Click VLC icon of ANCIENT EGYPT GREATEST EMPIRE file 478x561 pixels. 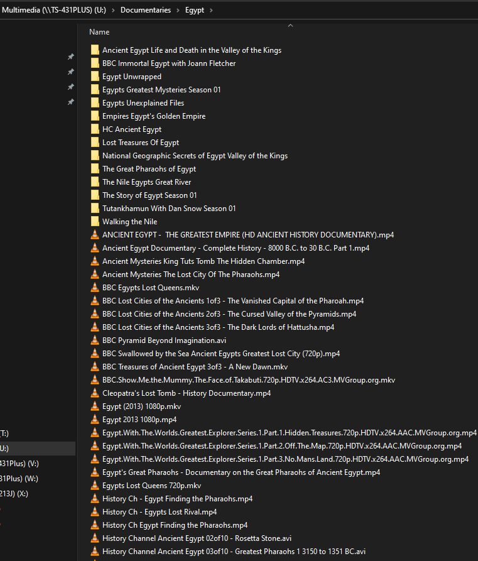(95, 235)
